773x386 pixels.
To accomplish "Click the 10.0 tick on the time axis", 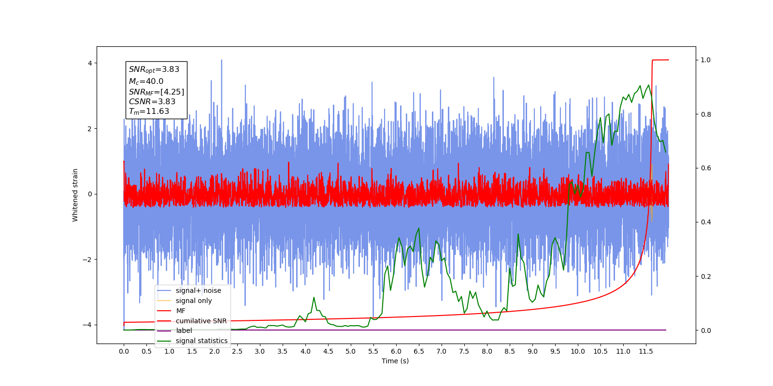I will pyautogui.click(x=578, y=351).
